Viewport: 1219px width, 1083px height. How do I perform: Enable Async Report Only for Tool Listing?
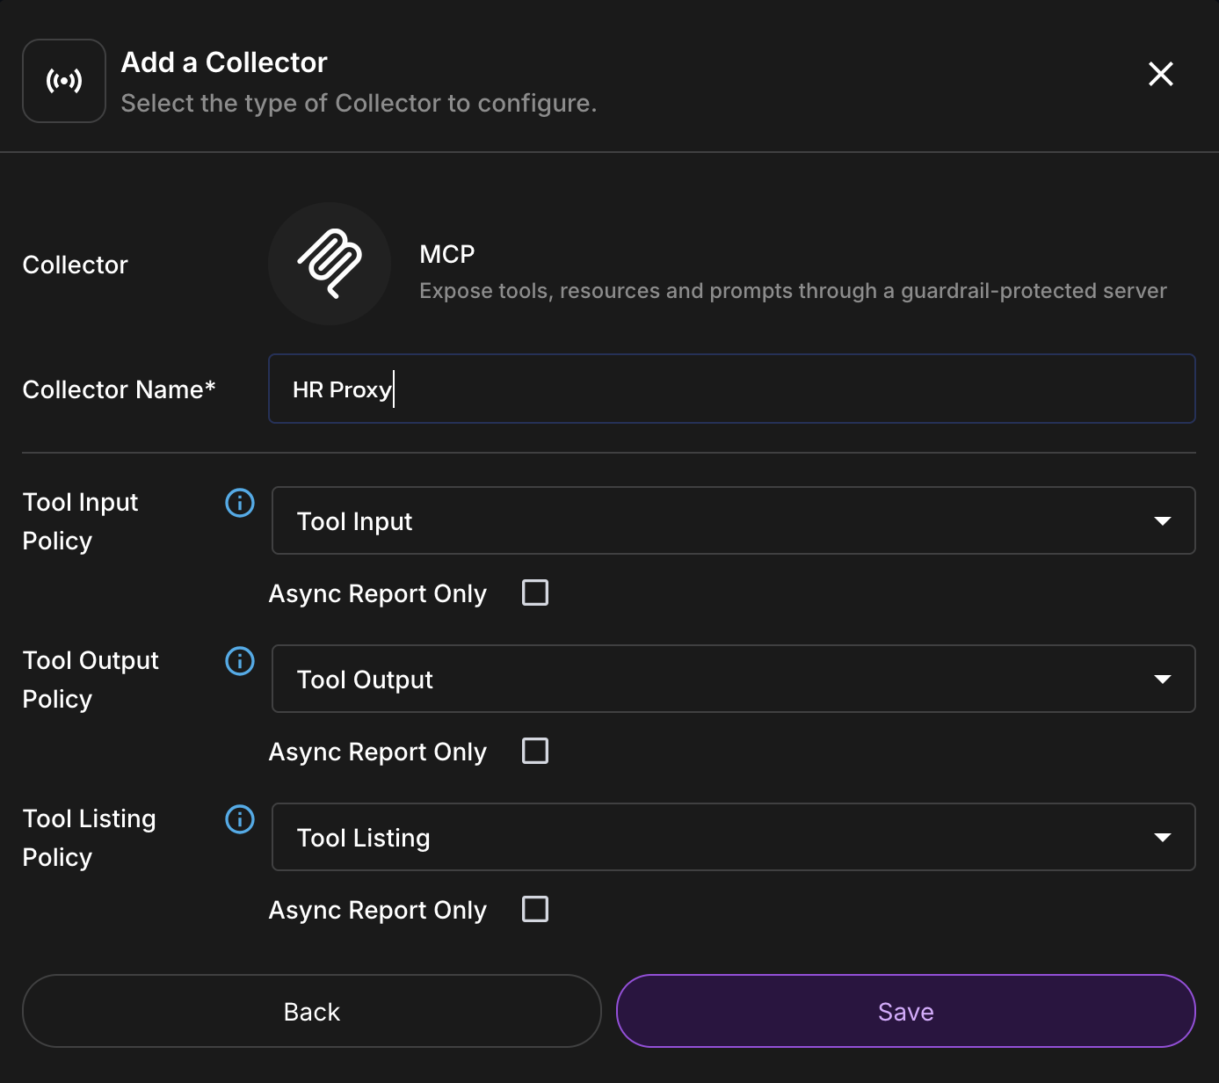535,909
